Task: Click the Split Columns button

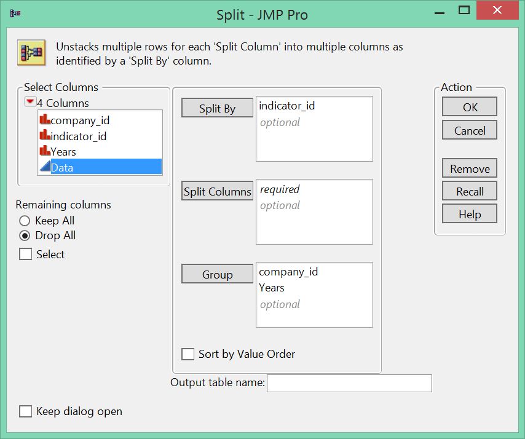Action: pos(217,191)
